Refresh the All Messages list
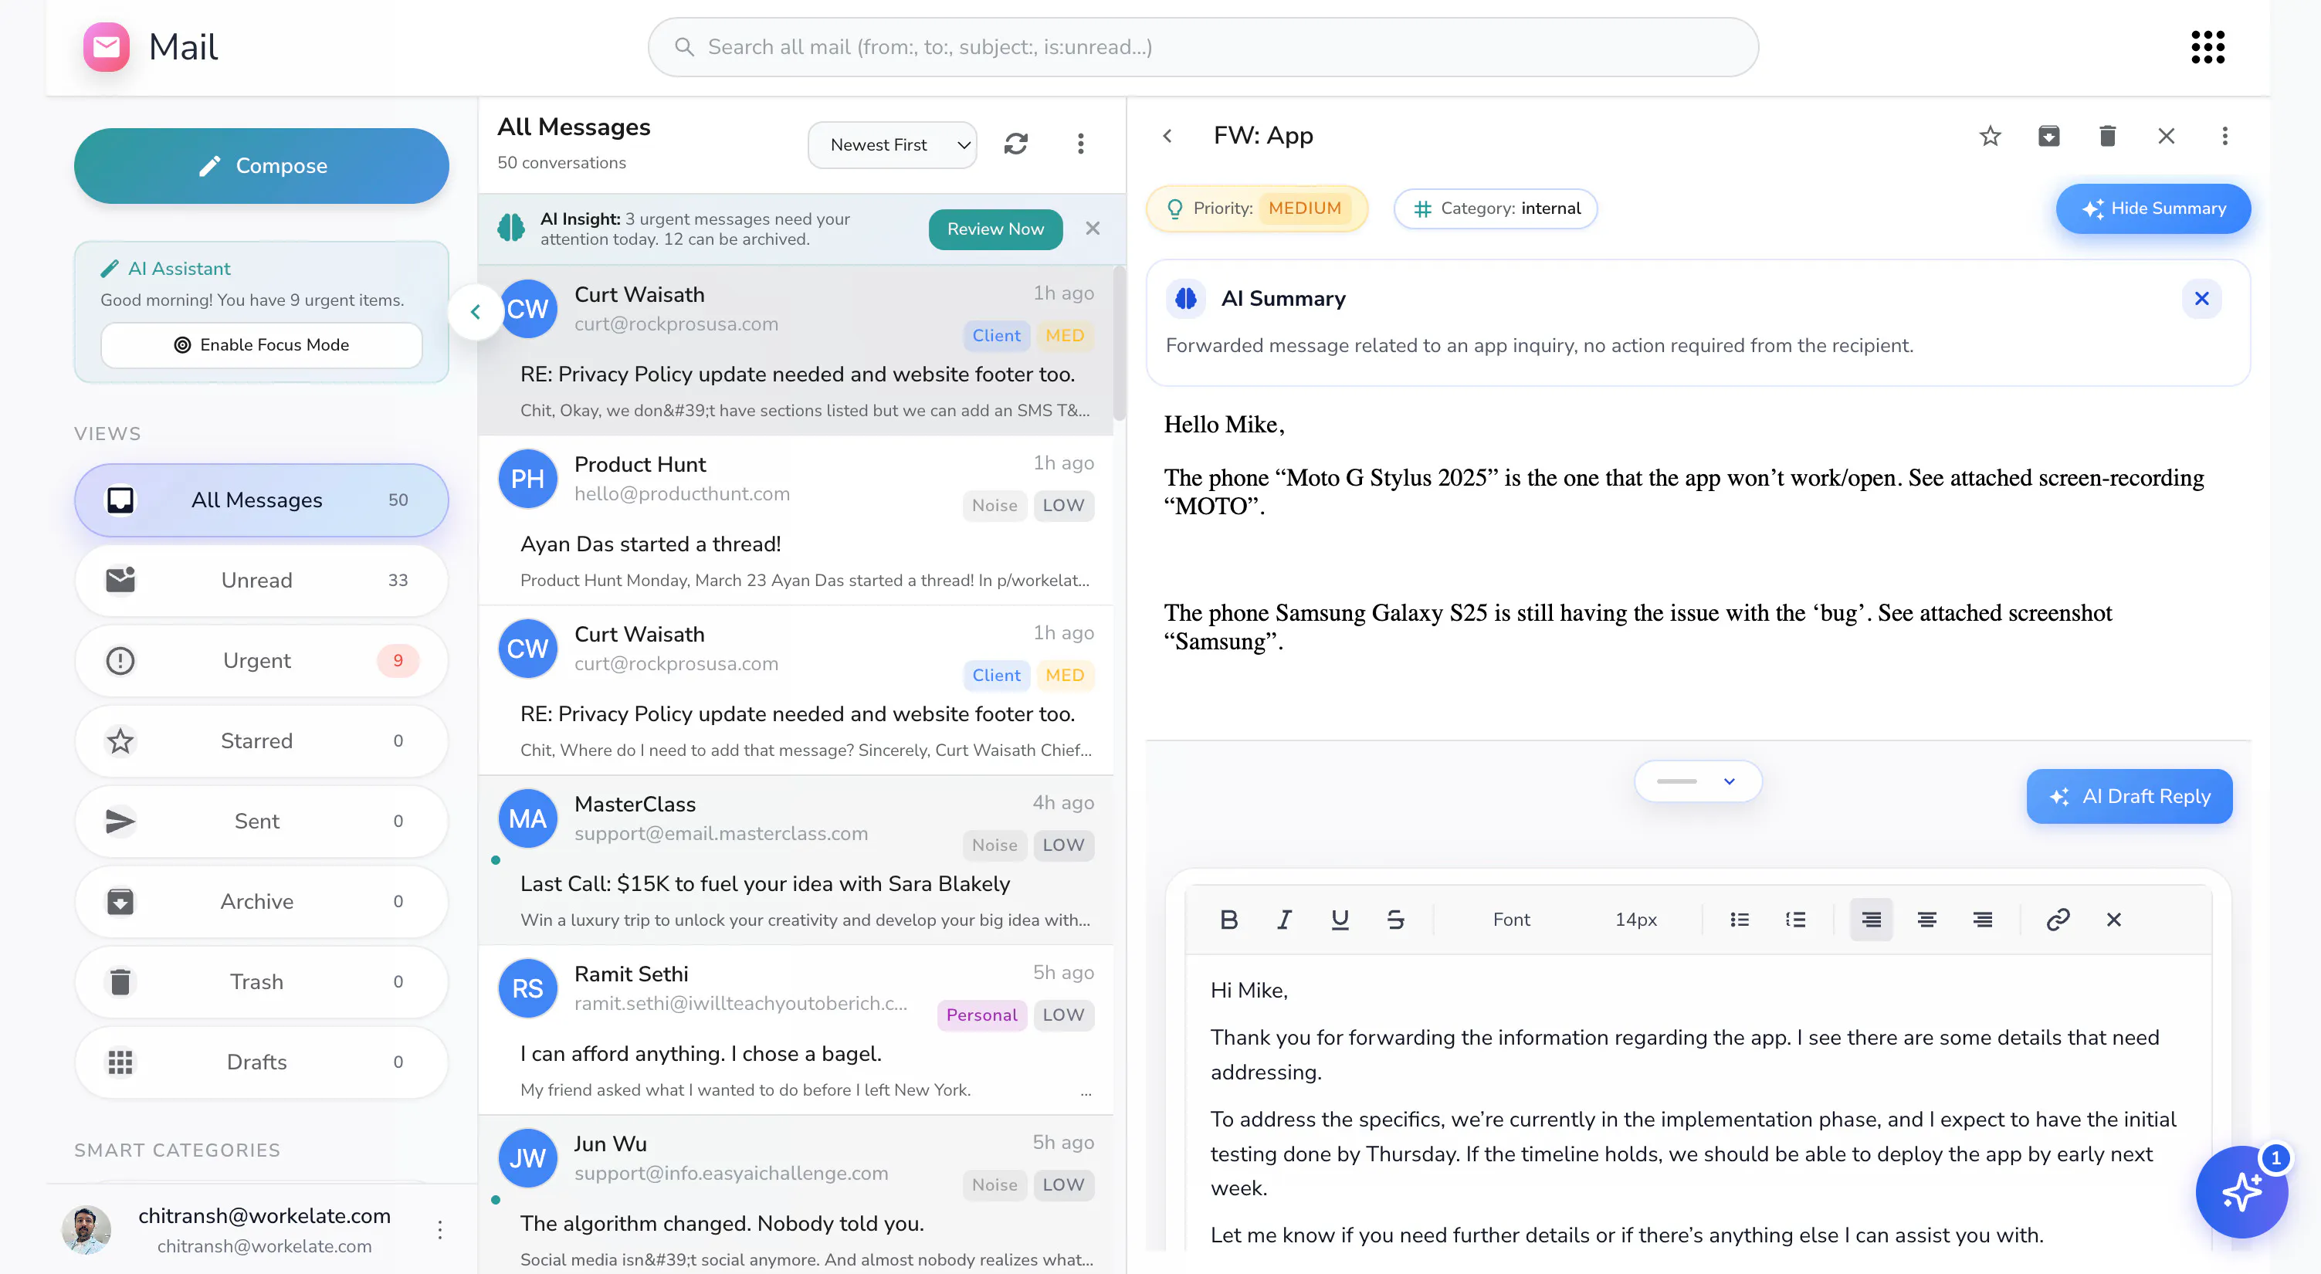The height and width of the screenshot is (1274, 2321). pyautogui.click(x=1015, y=144)
